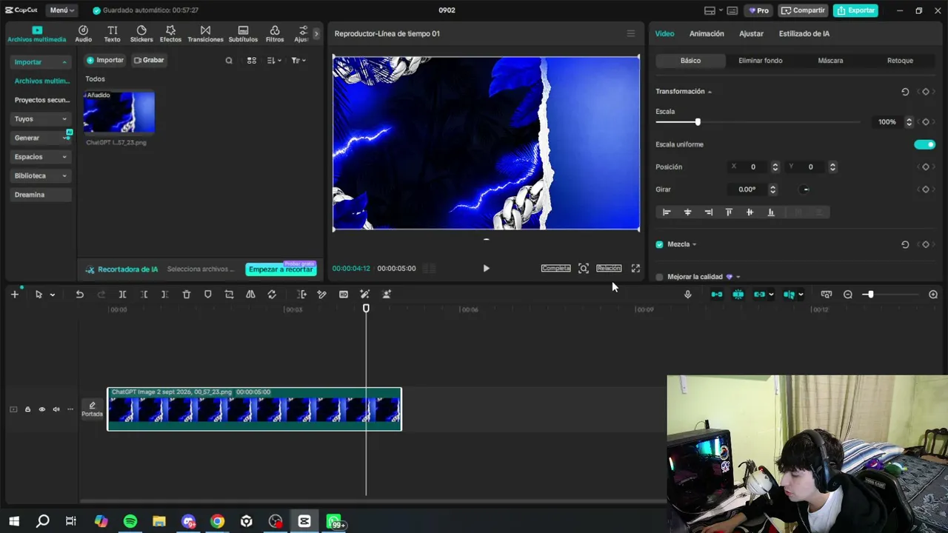Expand the Tuyos sidebar section
The image size is (948, 533).
(x=41, y=118)
